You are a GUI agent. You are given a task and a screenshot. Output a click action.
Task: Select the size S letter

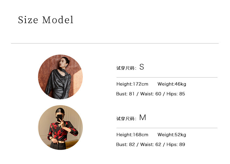click(x=141, y=67)
